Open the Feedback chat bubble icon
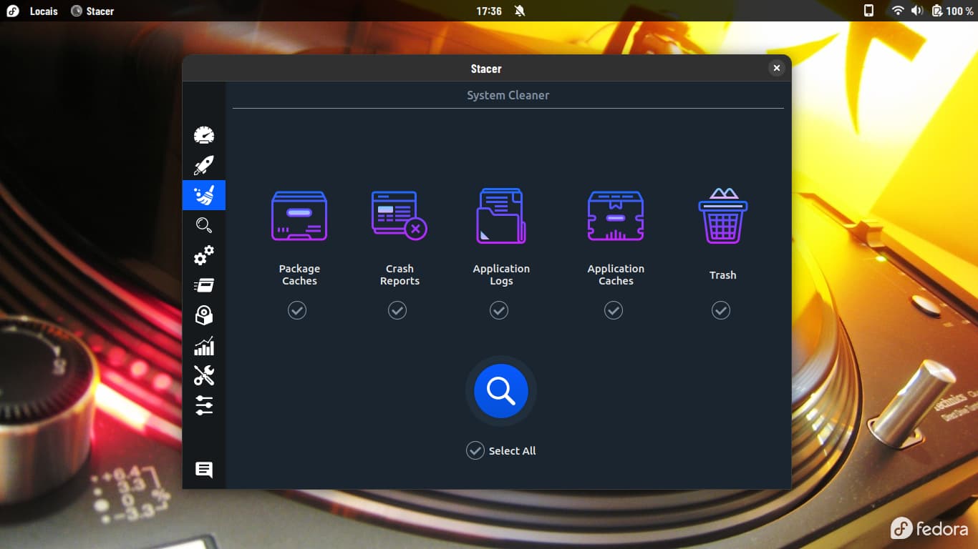 204,470
